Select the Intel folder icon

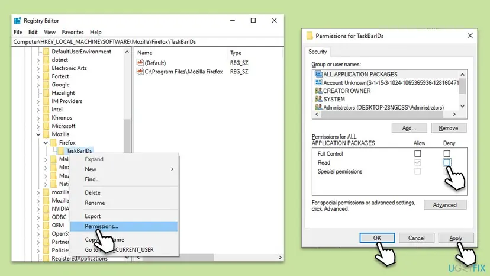(x=46, y=110)
